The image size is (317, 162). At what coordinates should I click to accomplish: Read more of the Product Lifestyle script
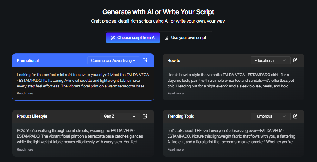[25, 149]
